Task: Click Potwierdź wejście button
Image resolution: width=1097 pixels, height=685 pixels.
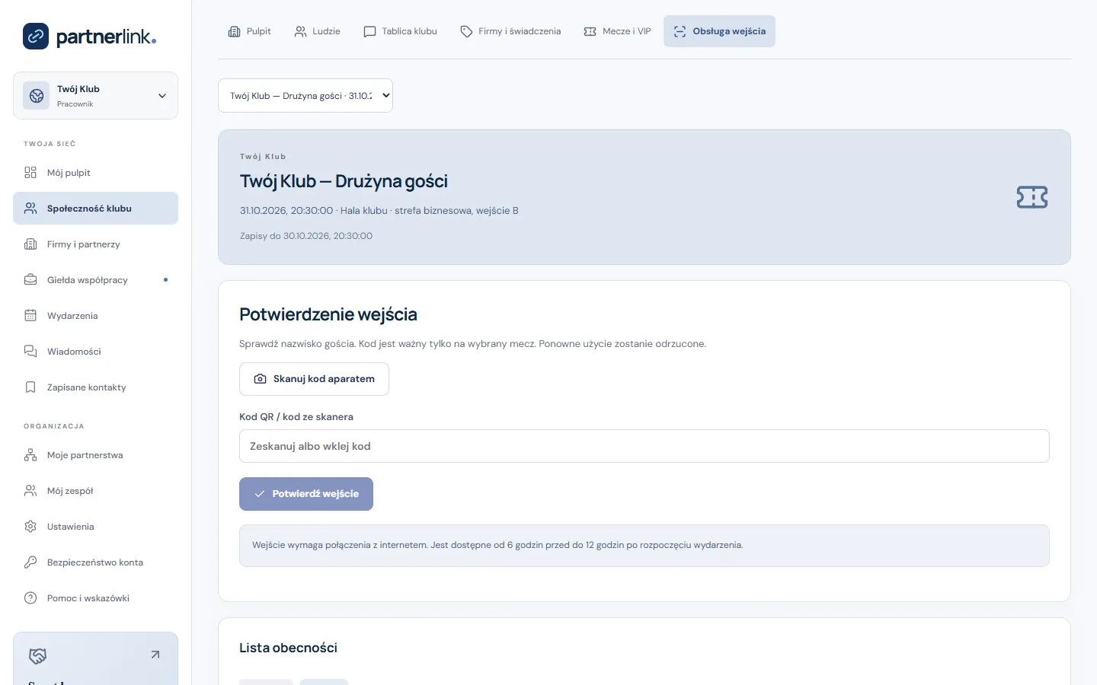Action: click(306, 494)
